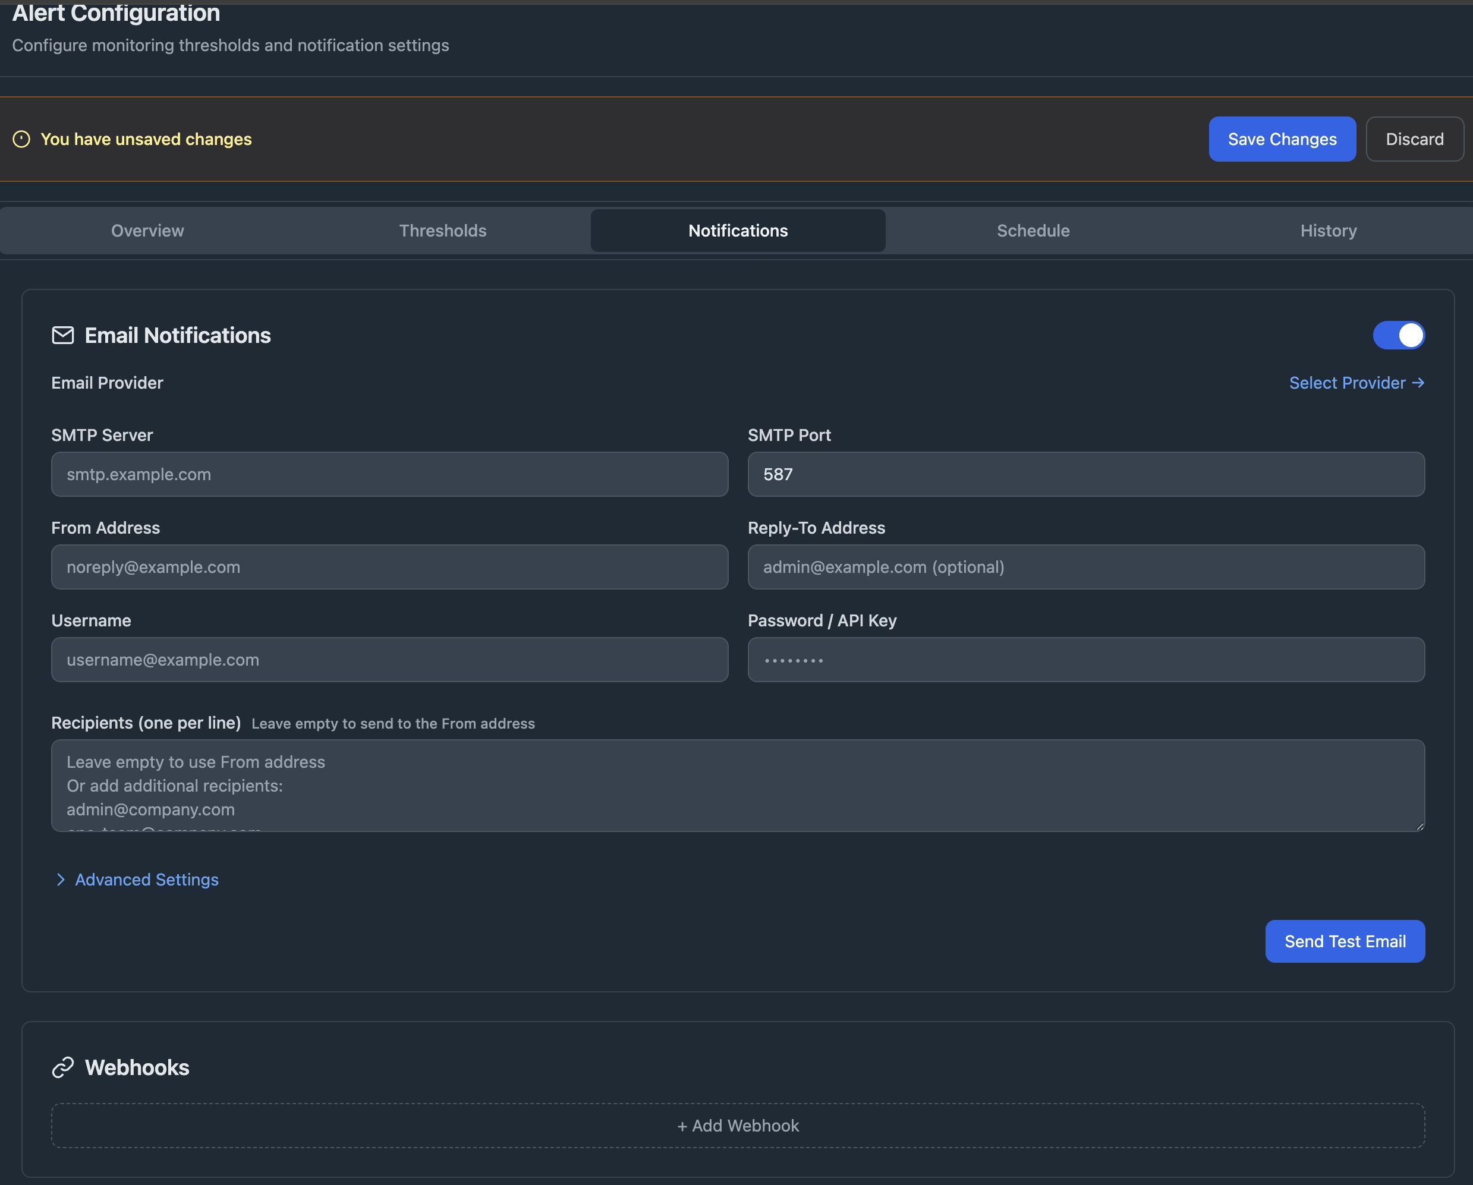1473x1185 pixels.
Task: Click the Password / API Key field
Action: 1086,660
